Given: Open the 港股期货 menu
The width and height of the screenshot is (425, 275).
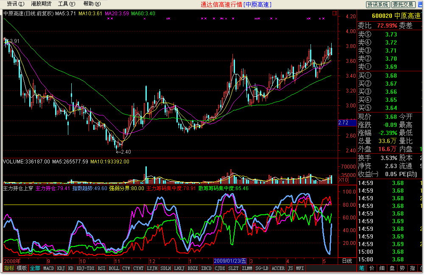Looking at the screenshot, I should (x=41, y=4).
